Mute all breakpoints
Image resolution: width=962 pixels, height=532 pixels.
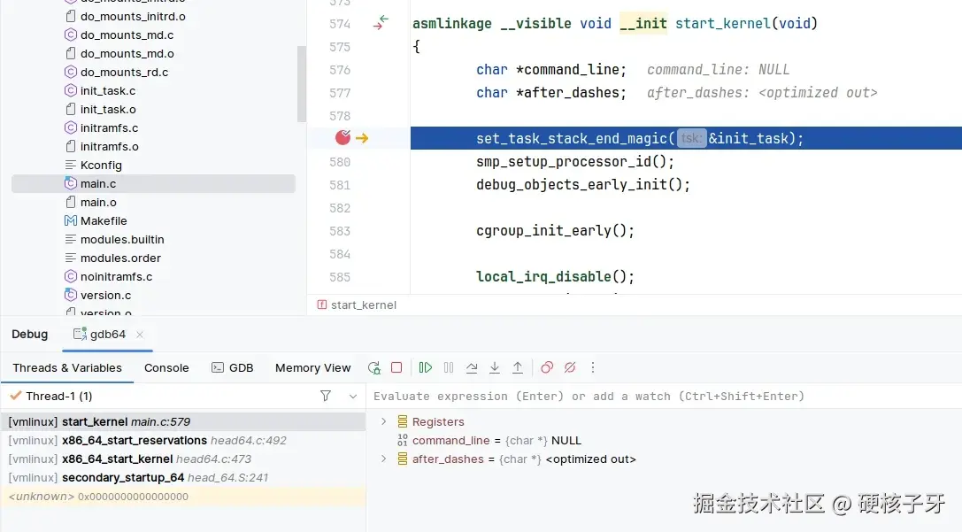pyautogui.click(x=570, y=367)
